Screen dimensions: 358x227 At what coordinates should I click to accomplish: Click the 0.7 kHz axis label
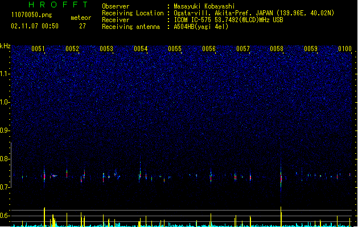coord(5,187)
